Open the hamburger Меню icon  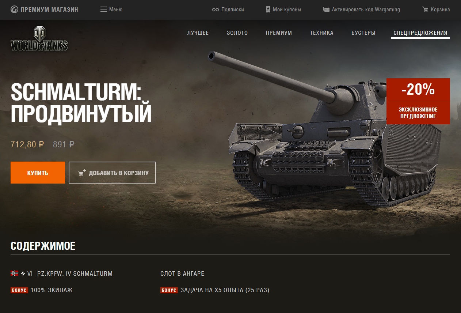(x=103, y=10)
